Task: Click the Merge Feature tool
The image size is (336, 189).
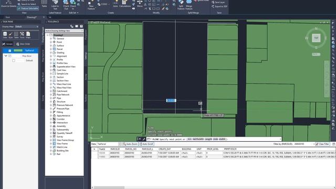Action: pos(189,5)
